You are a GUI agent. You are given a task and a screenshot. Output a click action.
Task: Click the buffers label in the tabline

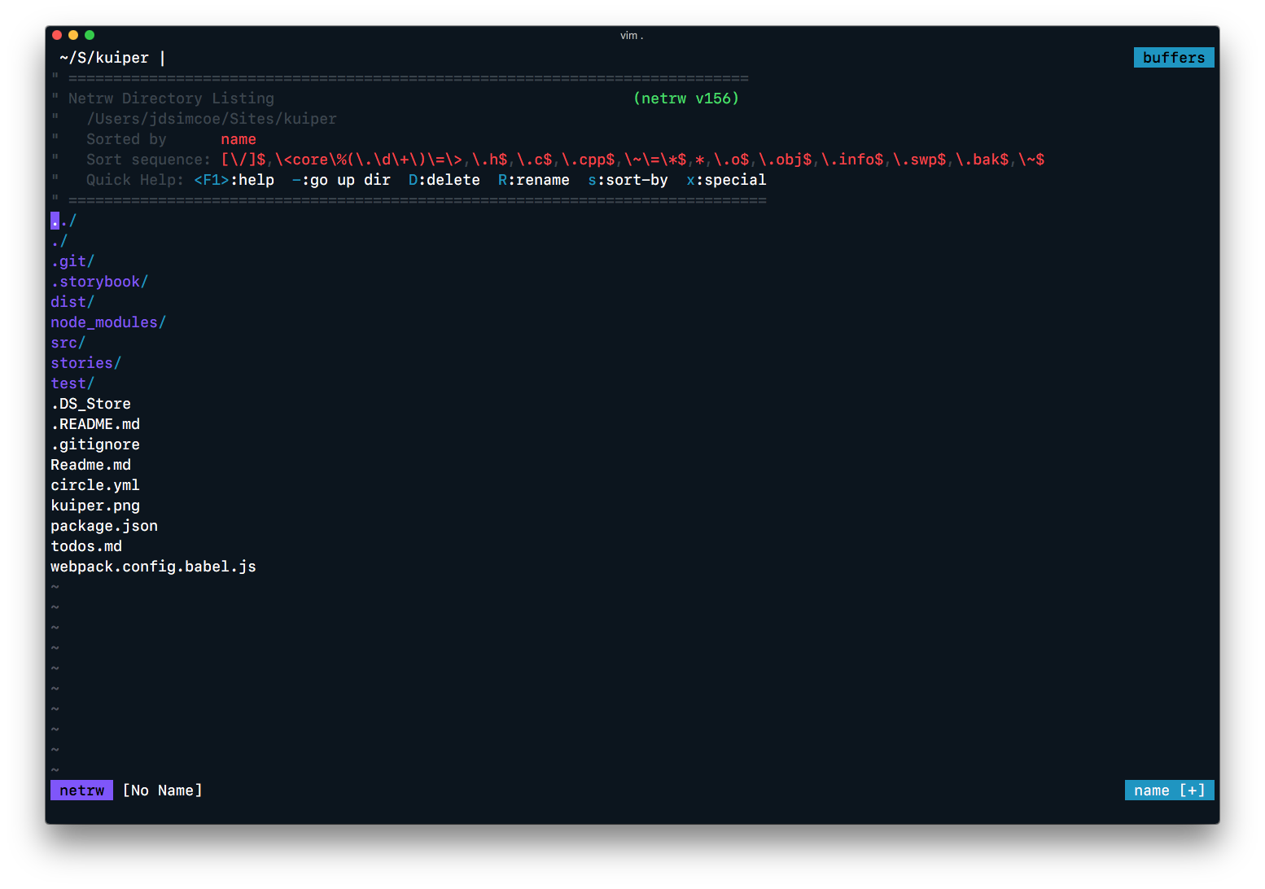[x=1174, y=58]
